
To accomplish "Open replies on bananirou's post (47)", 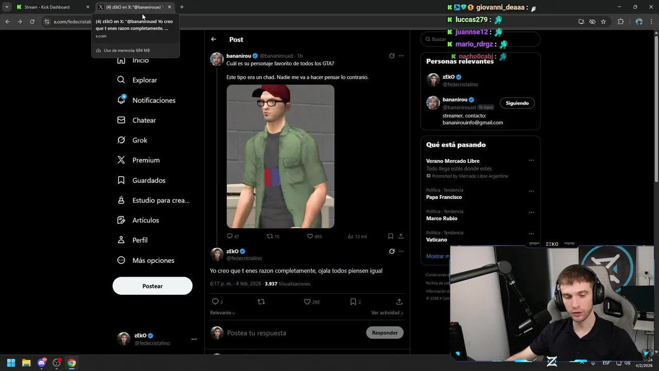I will pos(233,236).
